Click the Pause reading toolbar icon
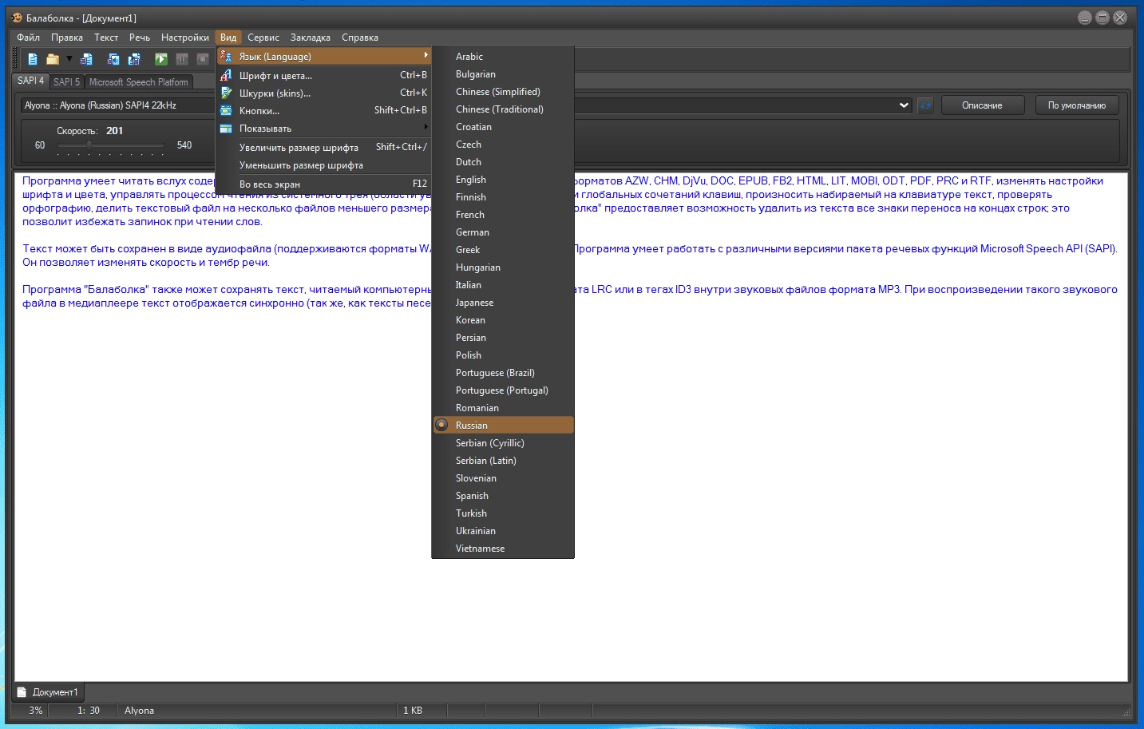This screenshot has height=729, width=1144. 182,59
